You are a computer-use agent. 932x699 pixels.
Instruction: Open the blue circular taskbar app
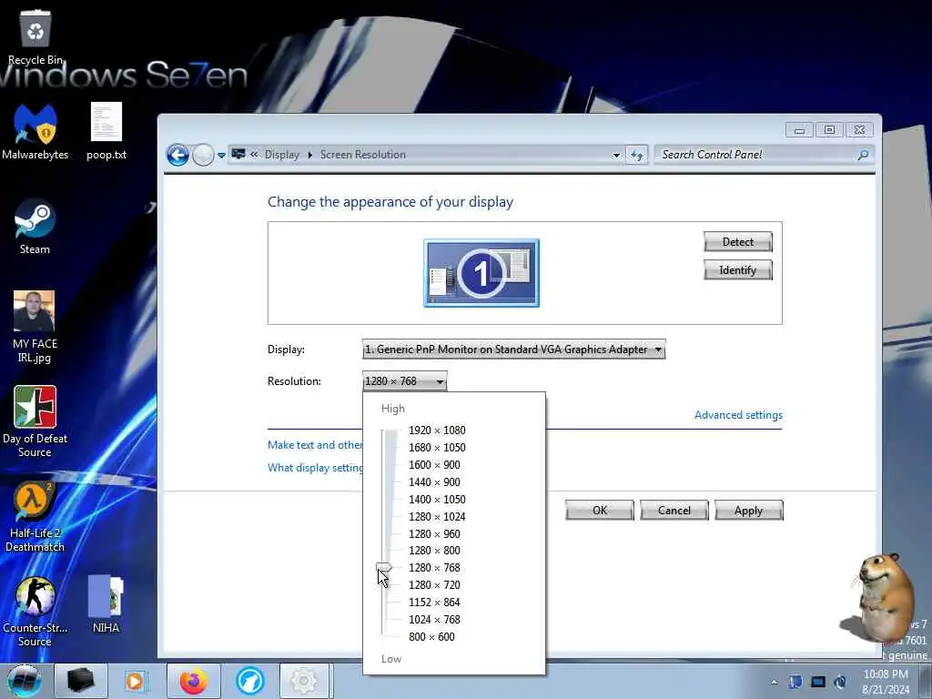pyautogui.click(x=249, y=681)
